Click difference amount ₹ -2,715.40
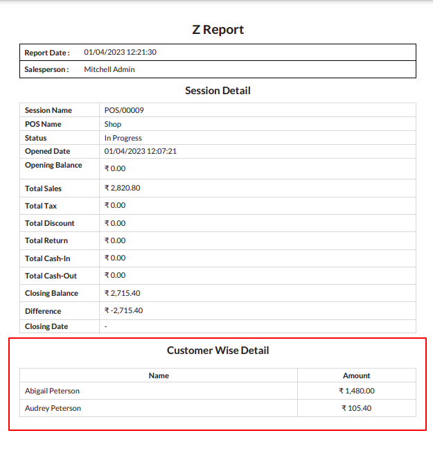This screenshot has height=451, width=433. (x=124, y=310)
